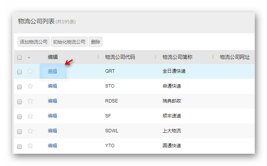This screenshot has width=267, height=166.
Task: Click 初始化物流公司 button
Action: coord(69,42)
